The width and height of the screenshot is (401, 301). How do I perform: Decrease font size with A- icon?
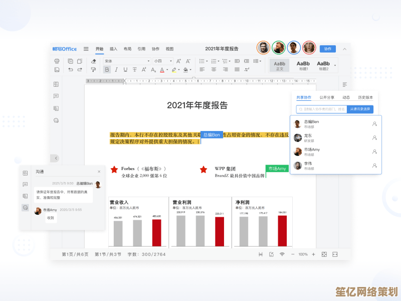tap(188, 61)
